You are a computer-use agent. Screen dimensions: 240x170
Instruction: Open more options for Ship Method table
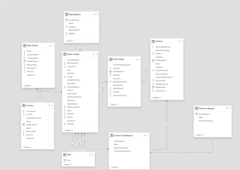point(97,14)
